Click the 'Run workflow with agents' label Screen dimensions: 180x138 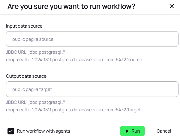click(43, 131)
